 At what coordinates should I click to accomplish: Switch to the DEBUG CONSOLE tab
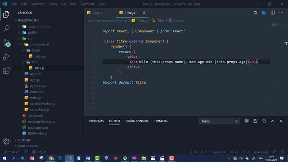tap(137, 121)
